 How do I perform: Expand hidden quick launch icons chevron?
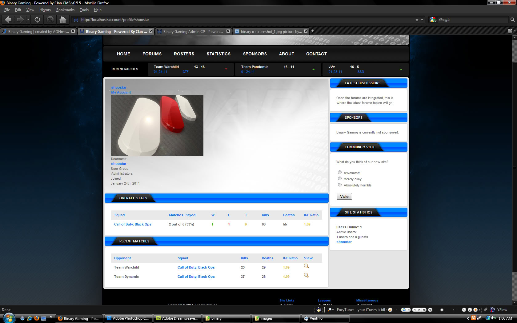point(51,317)
